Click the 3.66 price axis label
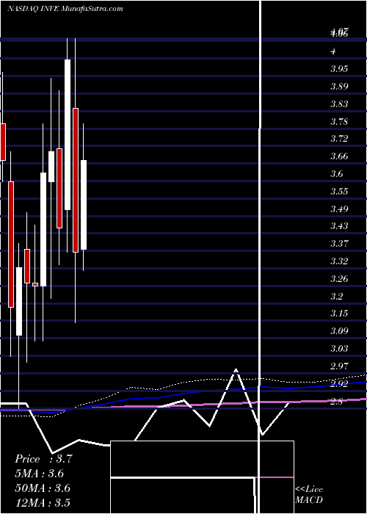The width and height of the screenshot is (367, 514). click(x=338, y=156)
